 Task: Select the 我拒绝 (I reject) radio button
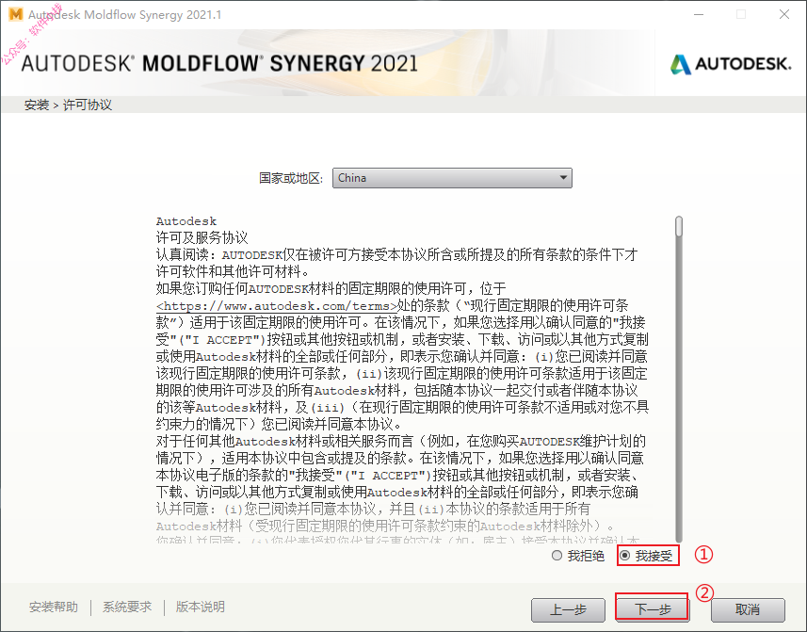(557, 556)
